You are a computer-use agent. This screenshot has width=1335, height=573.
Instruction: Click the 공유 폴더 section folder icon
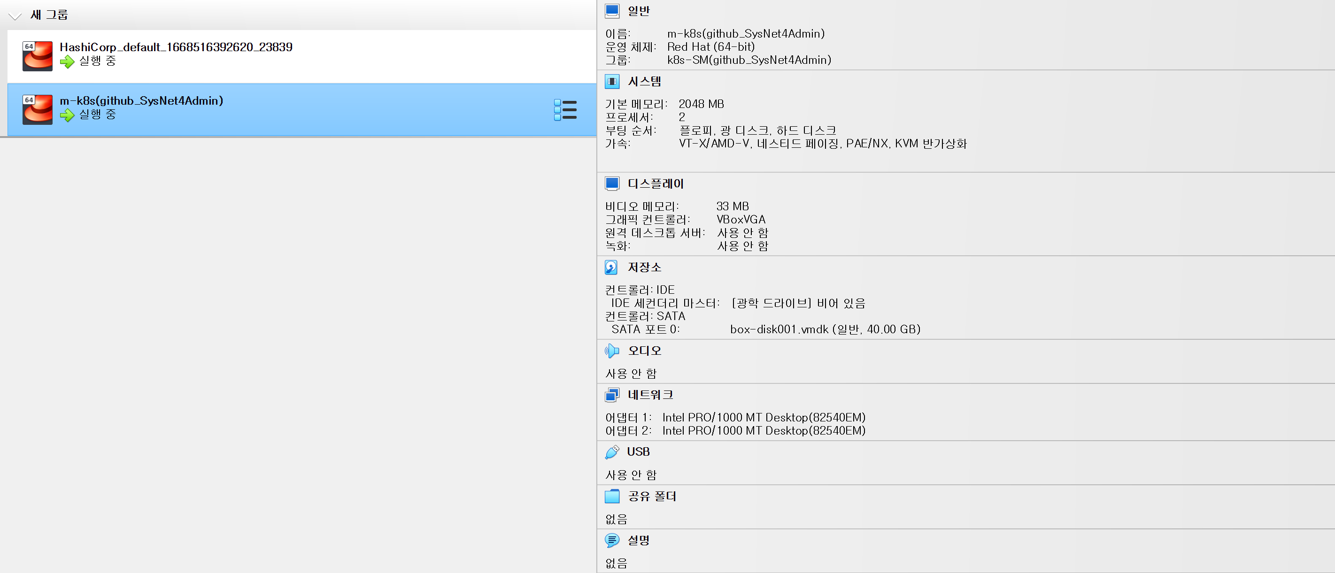point(612,497)
